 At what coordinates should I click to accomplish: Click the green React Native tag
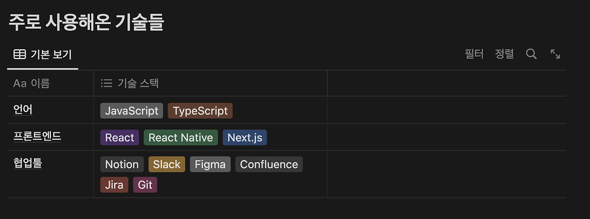click(181, 138)
